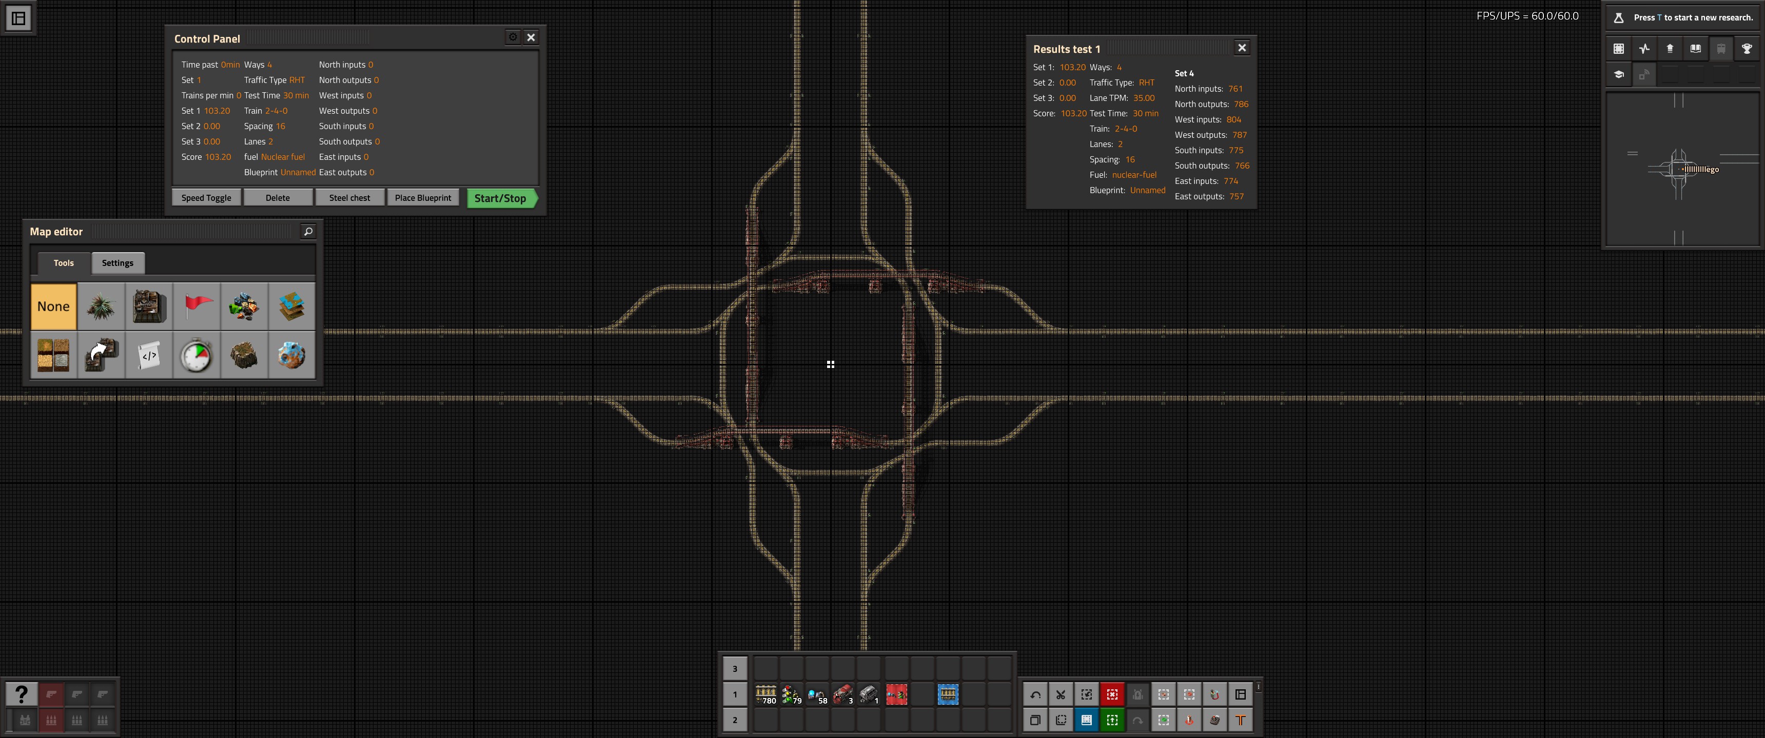Select the scissors cut tool

pyautogui.click(x=1061, y=694)
